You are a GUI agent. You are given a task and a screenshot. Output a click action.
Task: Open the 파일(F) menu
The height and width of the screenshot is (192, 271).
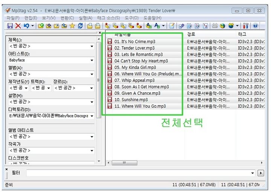tap(13, 18)
